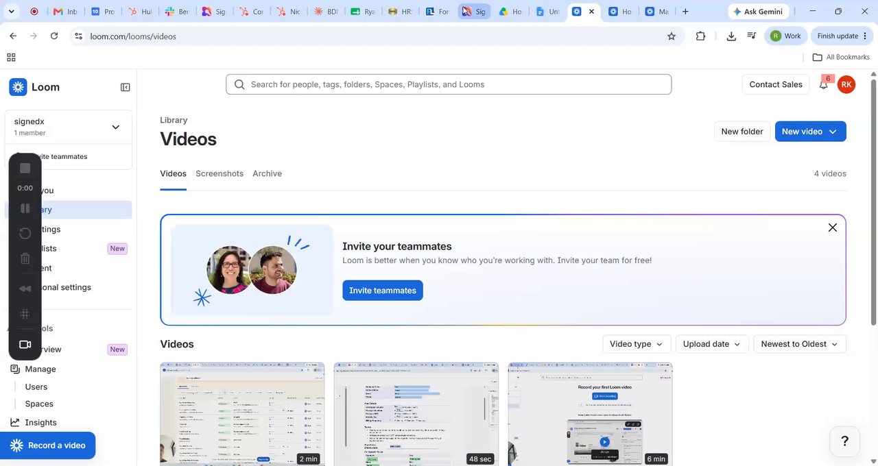Screen dimensions: 878x466
Task: Click the search magnifier icon
Action: 239,84
